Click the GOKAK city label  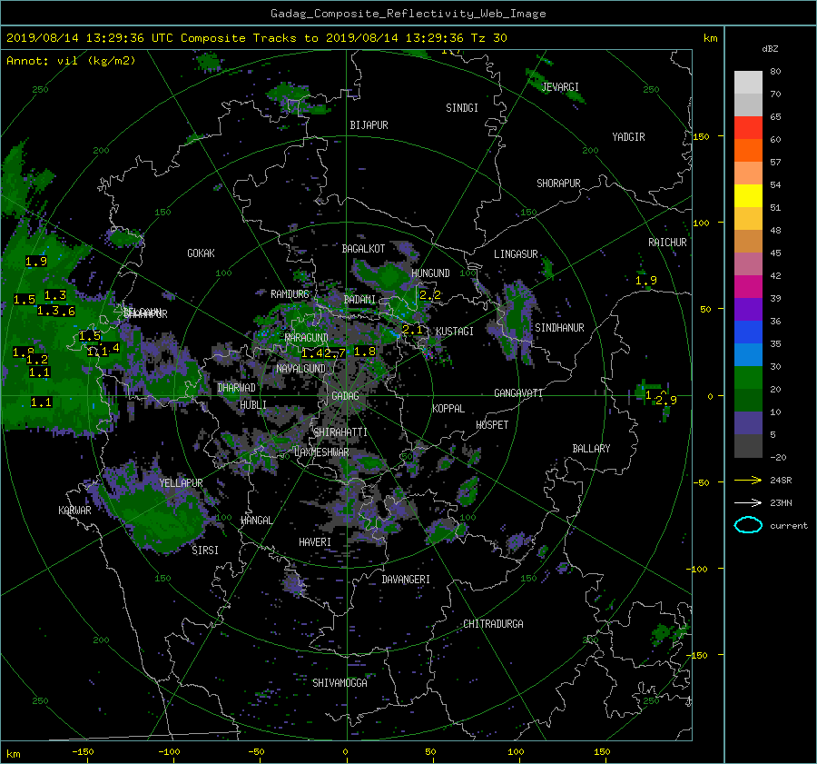(x=201, y=253)
